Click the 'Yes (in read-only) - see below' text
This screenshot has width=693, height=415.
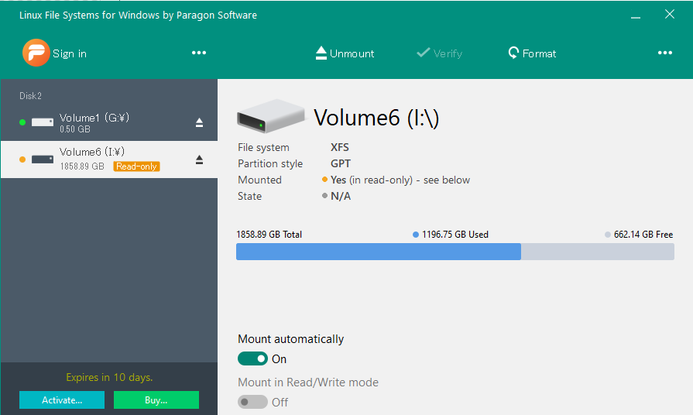(400, 180)
